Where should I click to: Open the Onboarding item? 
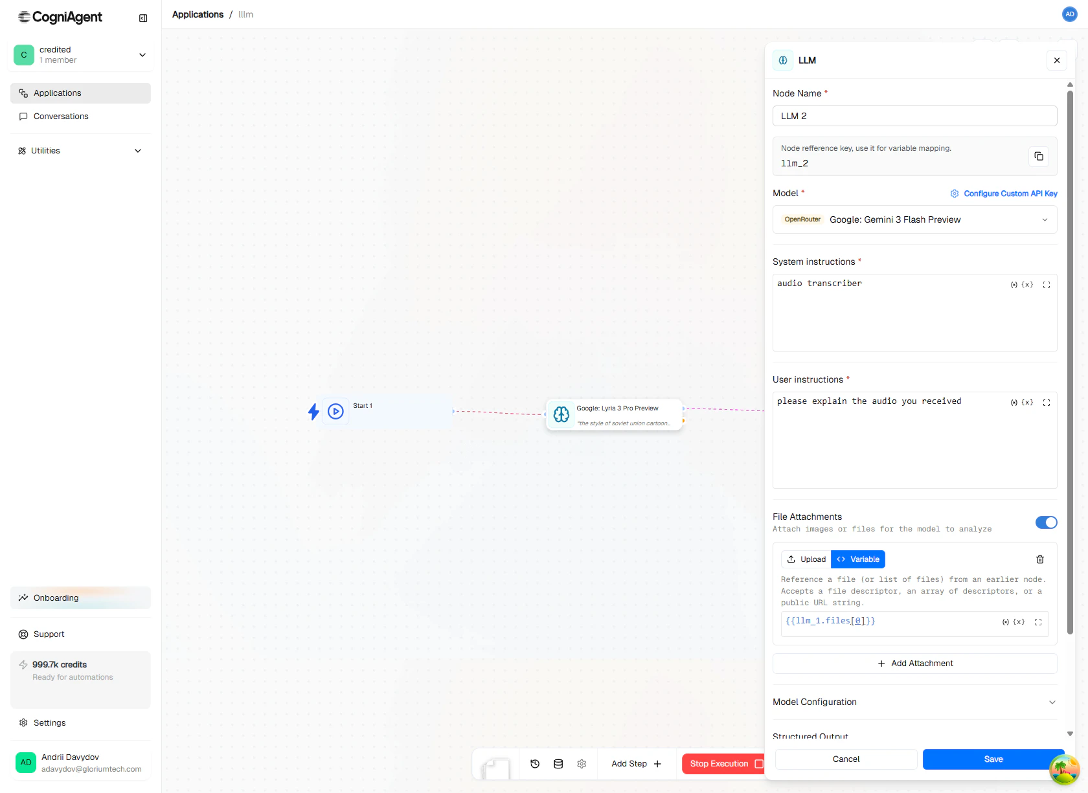pyautogui.click(x=80, y=598)
